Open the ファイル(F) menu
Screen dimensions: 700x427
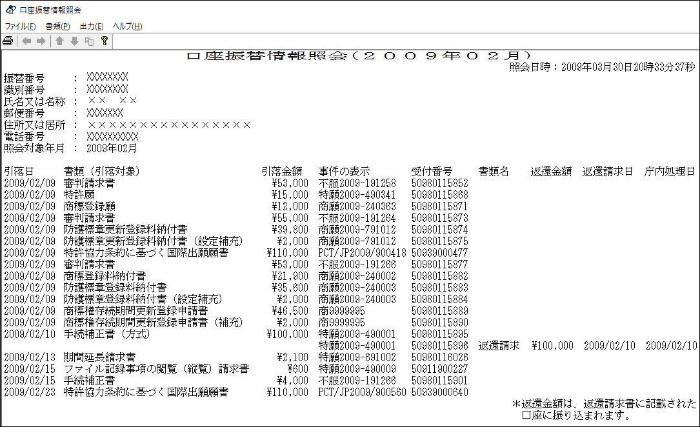(21, 26)
